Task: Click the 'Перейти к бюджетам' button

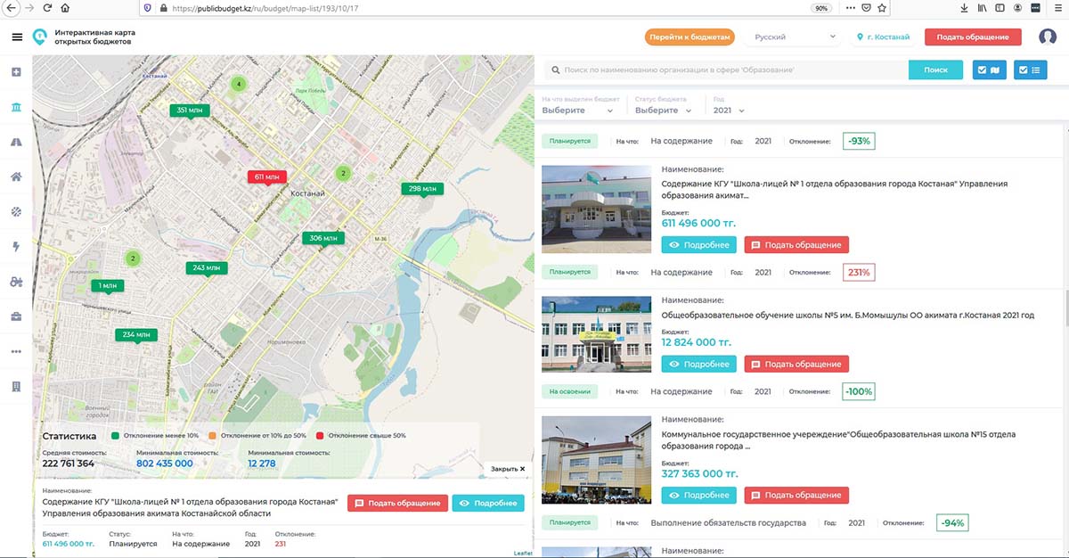Action: tap(690, 37)
